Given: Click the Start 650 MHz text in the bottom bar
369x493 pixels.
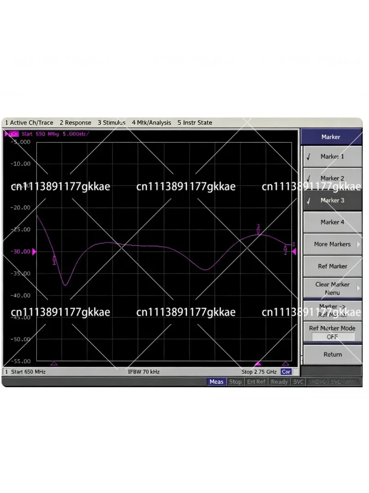Looking at the screenshot, I should 28,372.
